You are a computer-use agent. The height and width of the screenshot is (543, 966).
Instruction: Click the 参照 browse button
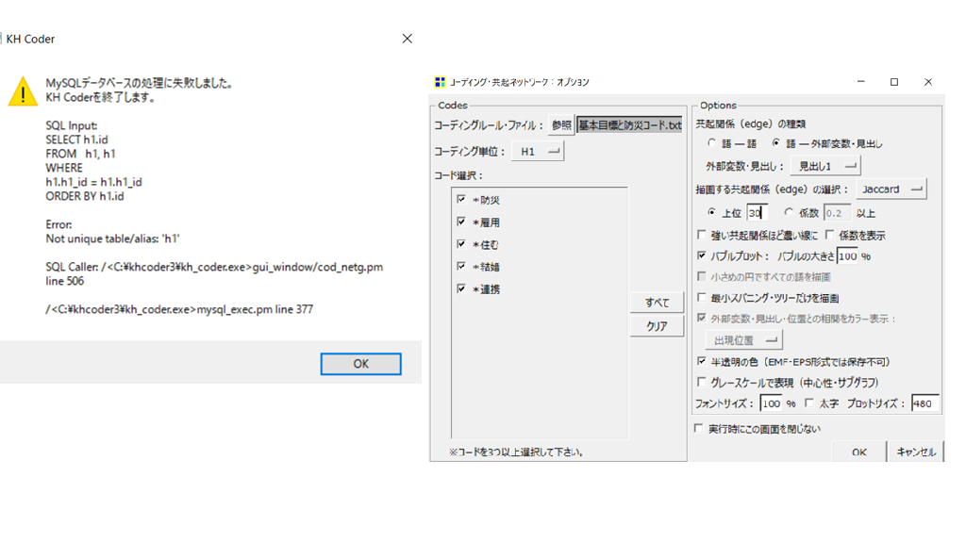pos(561,125)
